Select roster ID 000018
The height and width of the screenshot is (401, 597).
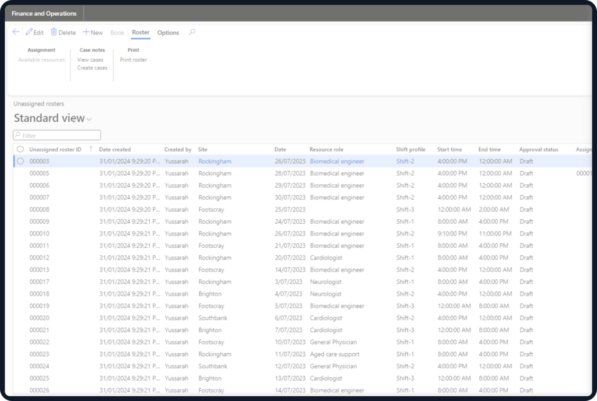39,294
